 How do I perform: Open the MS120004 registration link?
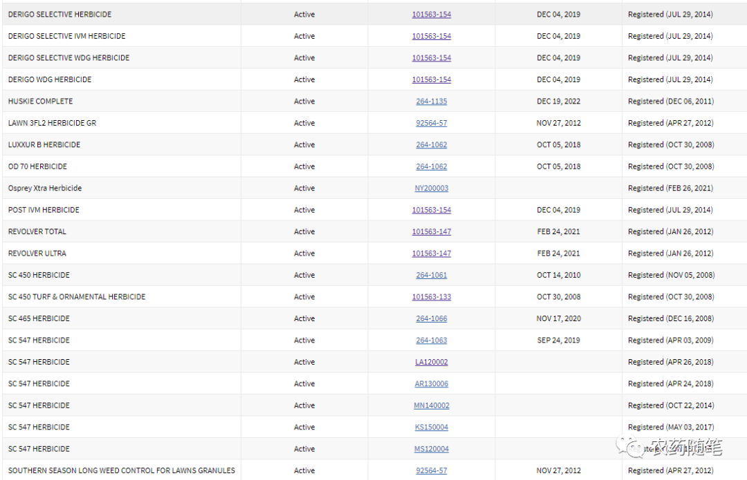point(431,449)
